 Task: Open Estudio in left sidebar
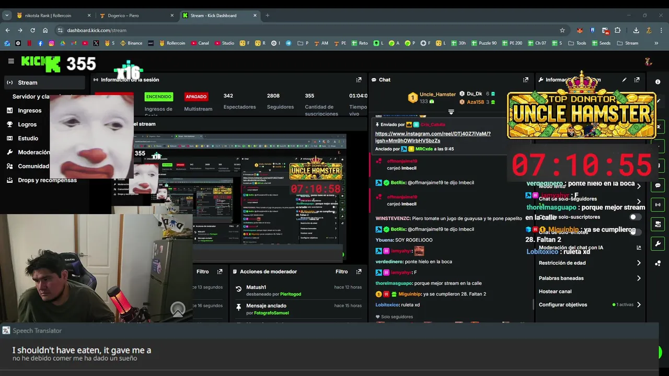coord(28,138)
